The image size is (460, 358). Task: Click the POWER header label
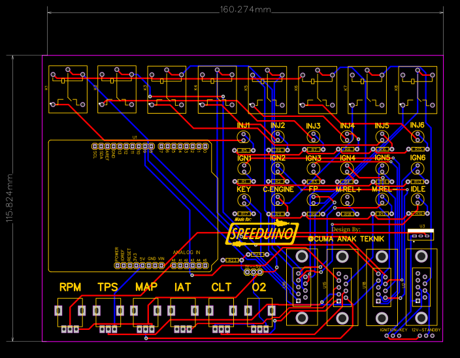click(x=117, y=254)
